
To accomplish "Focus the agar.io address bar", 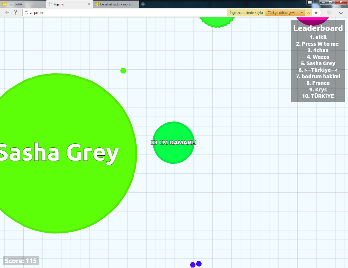I will (x=125, y=13).
